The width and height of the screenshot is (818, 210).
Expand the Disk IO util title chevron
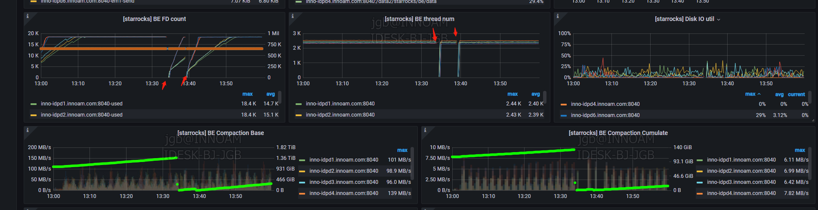pos(718,19)
